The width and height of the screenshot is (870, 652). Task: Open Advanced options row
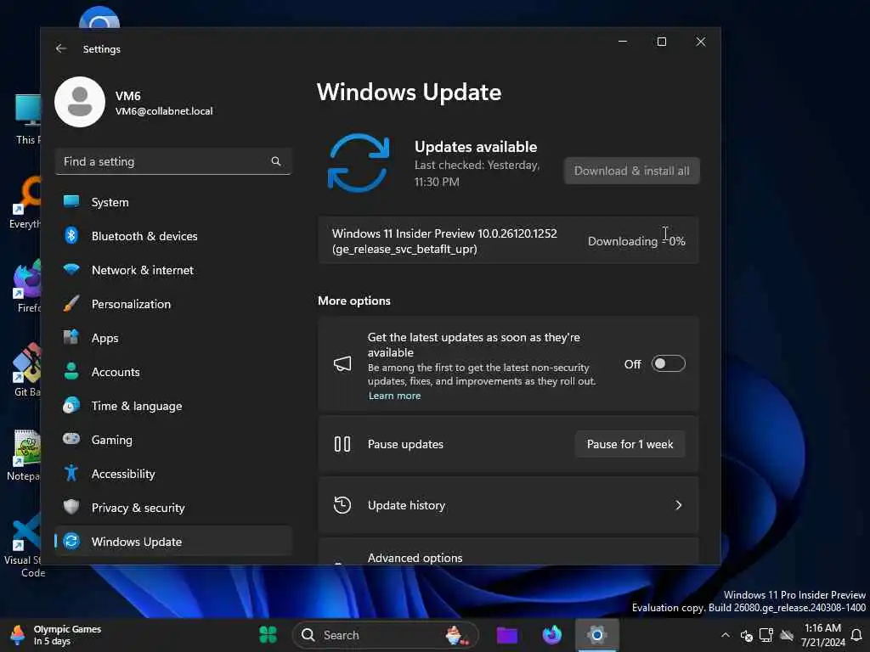[x=508, y=552]
